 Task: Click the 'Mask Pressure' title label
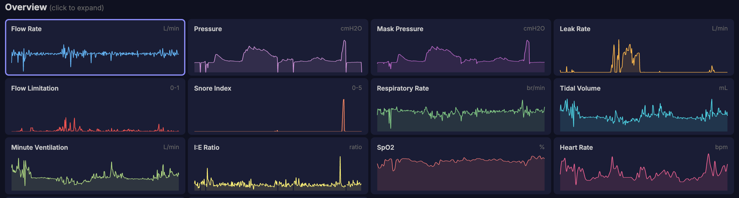coord(400,29)
